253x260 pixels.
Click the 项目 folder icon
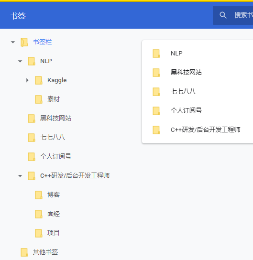coord(39,233)
